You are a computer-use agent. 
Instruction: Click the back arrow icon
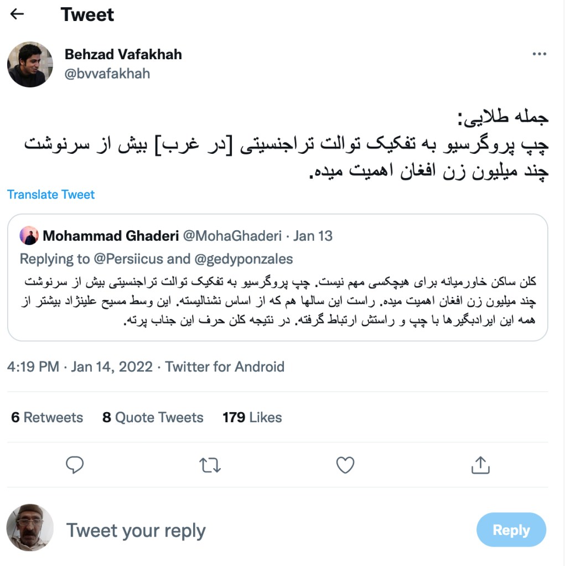point(18,14)
